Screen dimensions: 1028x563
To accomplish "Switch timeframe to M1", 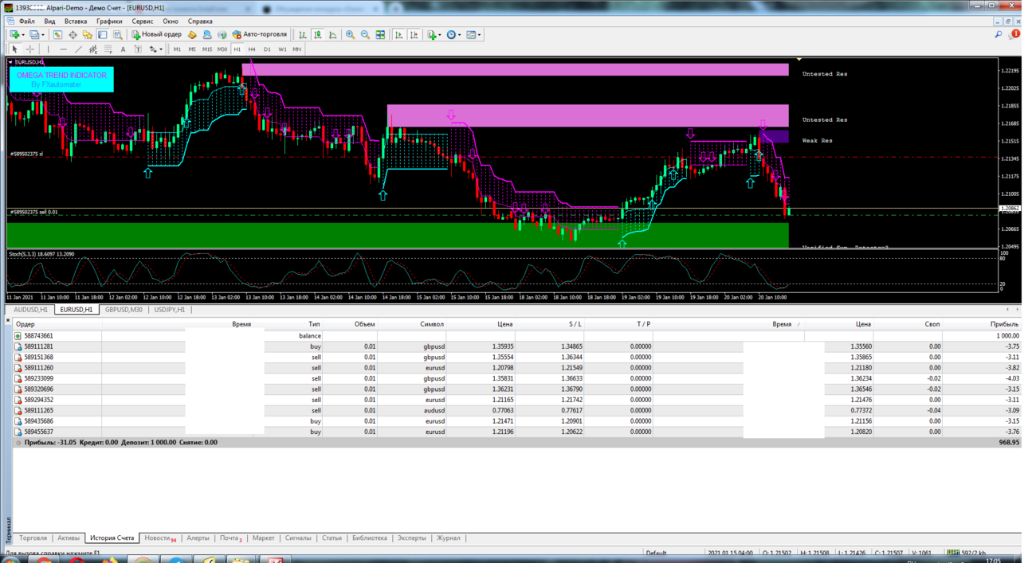I will (x=177, y=49).
